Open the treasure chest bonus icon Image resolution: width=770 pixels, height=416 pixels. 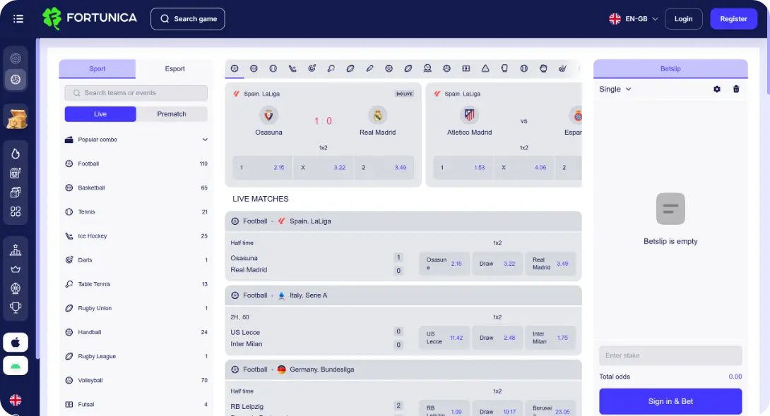16,118
